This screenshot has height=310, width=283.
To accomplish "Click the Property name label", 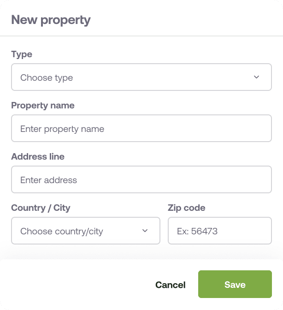I will (x=42, y=105).
